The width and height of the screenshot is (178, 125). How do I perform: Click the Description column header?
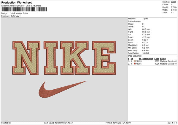point(147,59)
